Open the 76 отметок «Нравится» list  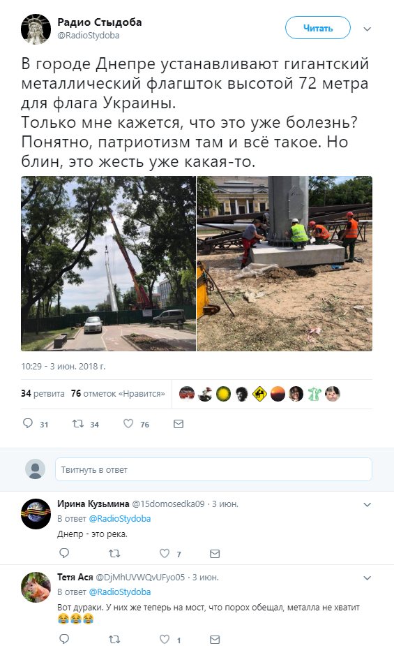(x=118, y=393)
